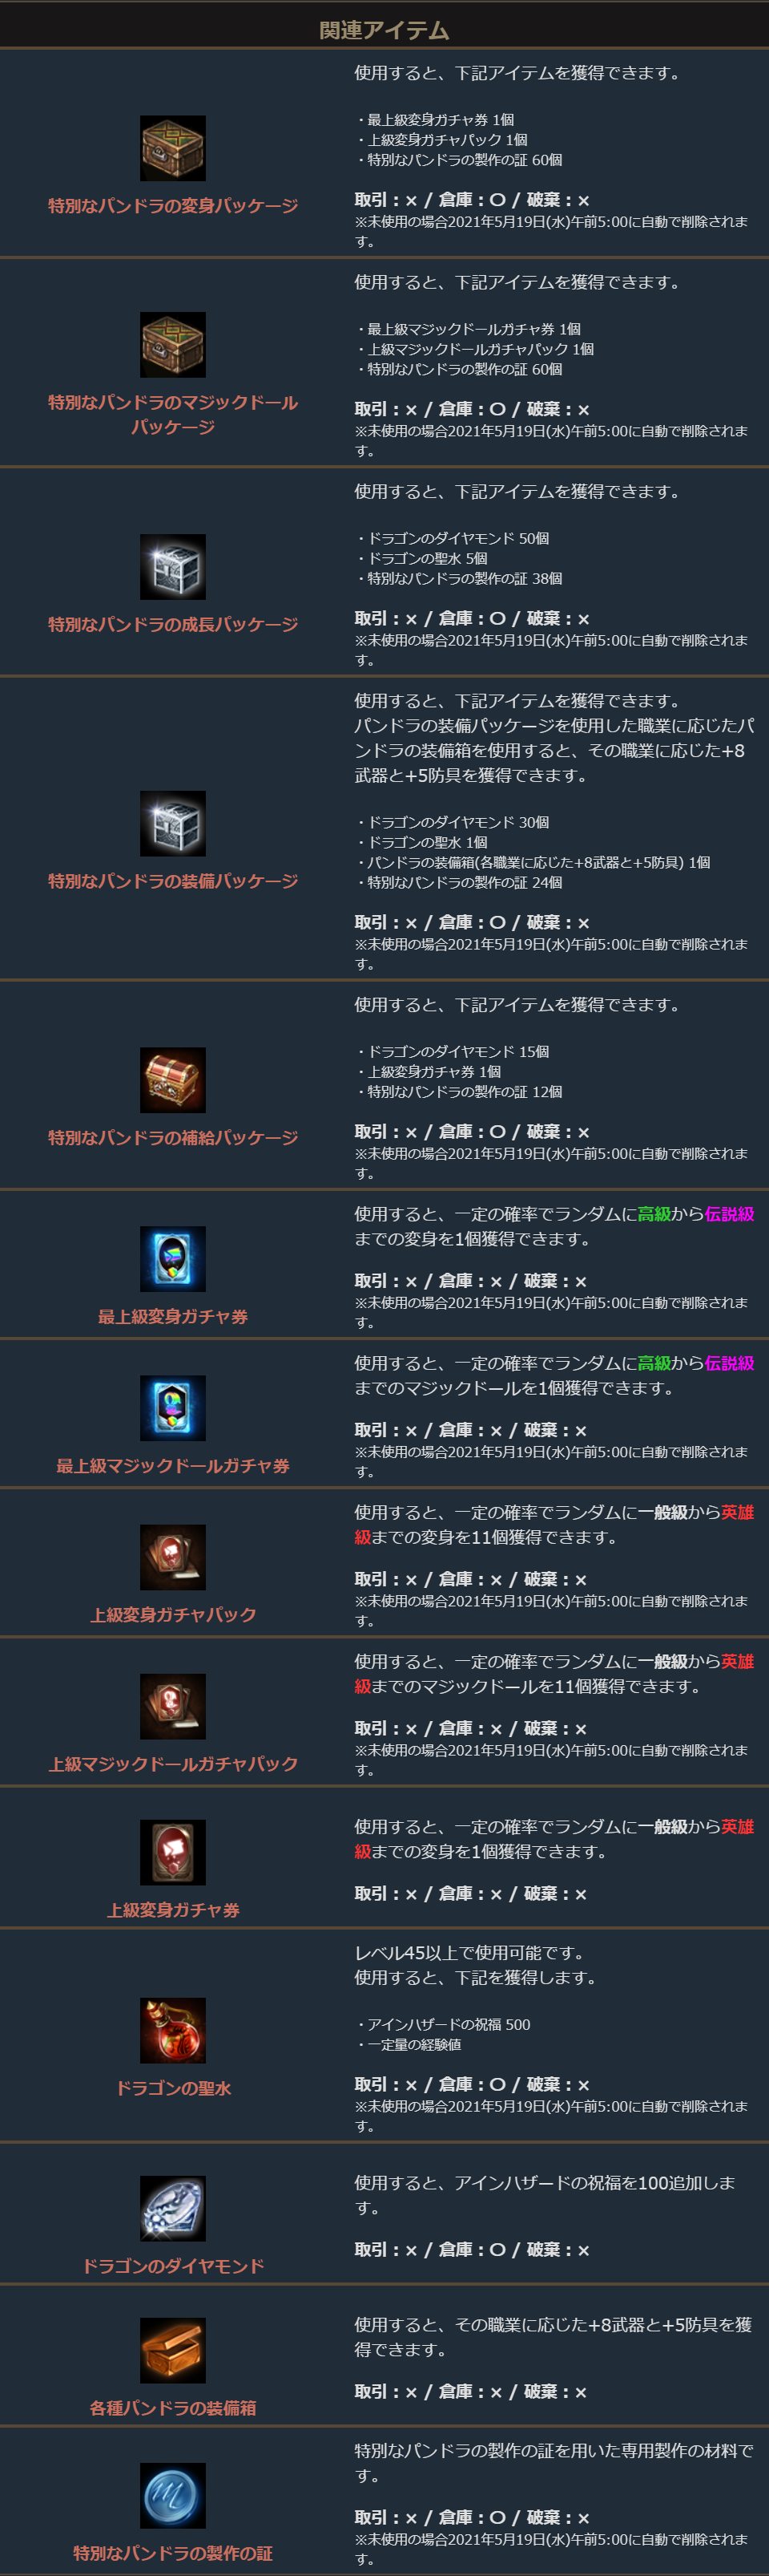Click the blue 特別なパンドラの製作の証 coin icon
Screen dimensions: 769x2576
click(x=173, y=2495)
